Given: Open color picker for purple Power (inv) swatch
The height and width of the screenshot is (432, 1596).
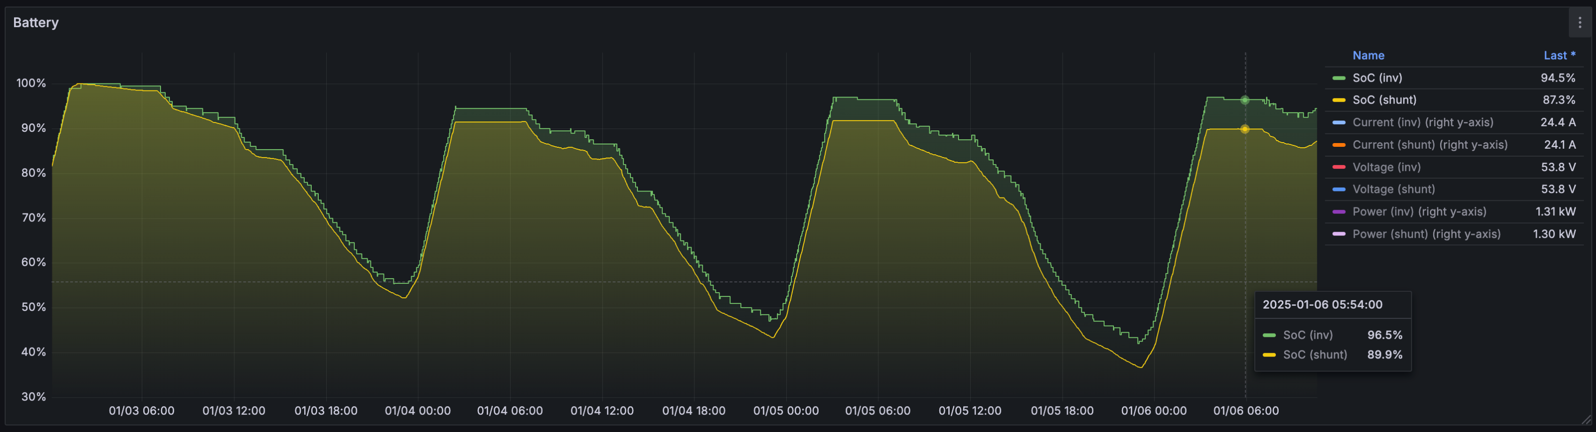Looking at the screenshot, I should 1338,212.
